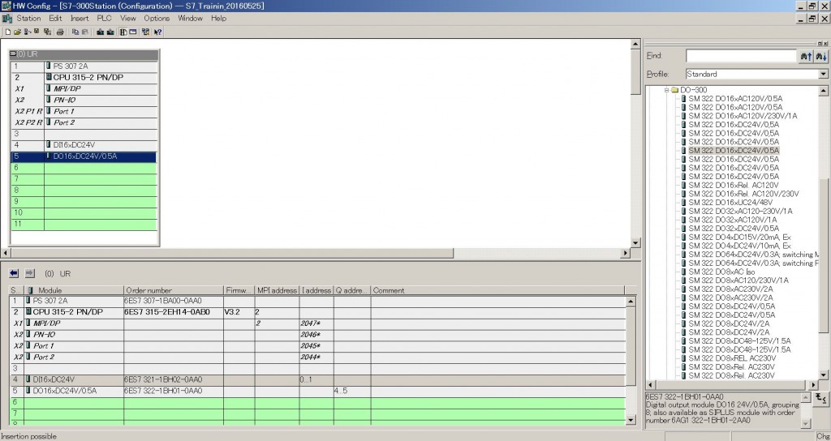831x441 pixels.
Task: Click the Comment column header
Action: pos(497,290)
